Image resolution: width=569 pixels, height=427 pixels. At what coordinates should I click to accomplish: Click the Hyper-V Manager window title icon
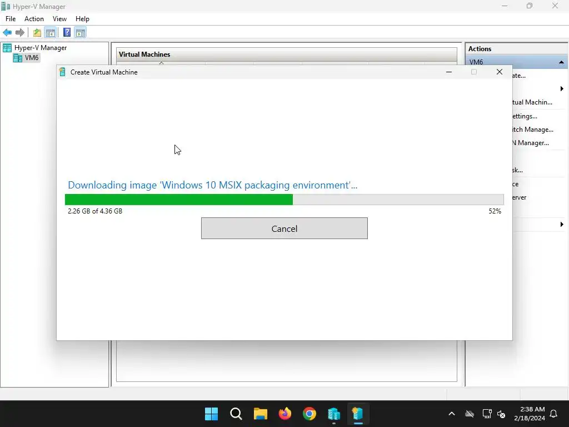click(x=6, y=6)
